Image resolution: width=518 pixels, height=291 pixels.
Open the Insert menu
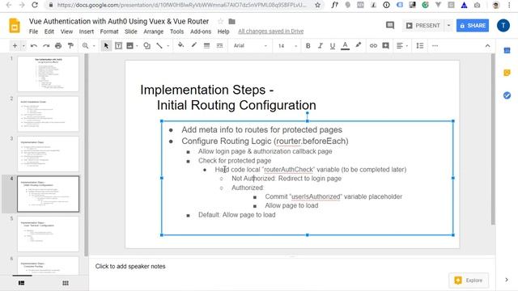click(87, 32)
